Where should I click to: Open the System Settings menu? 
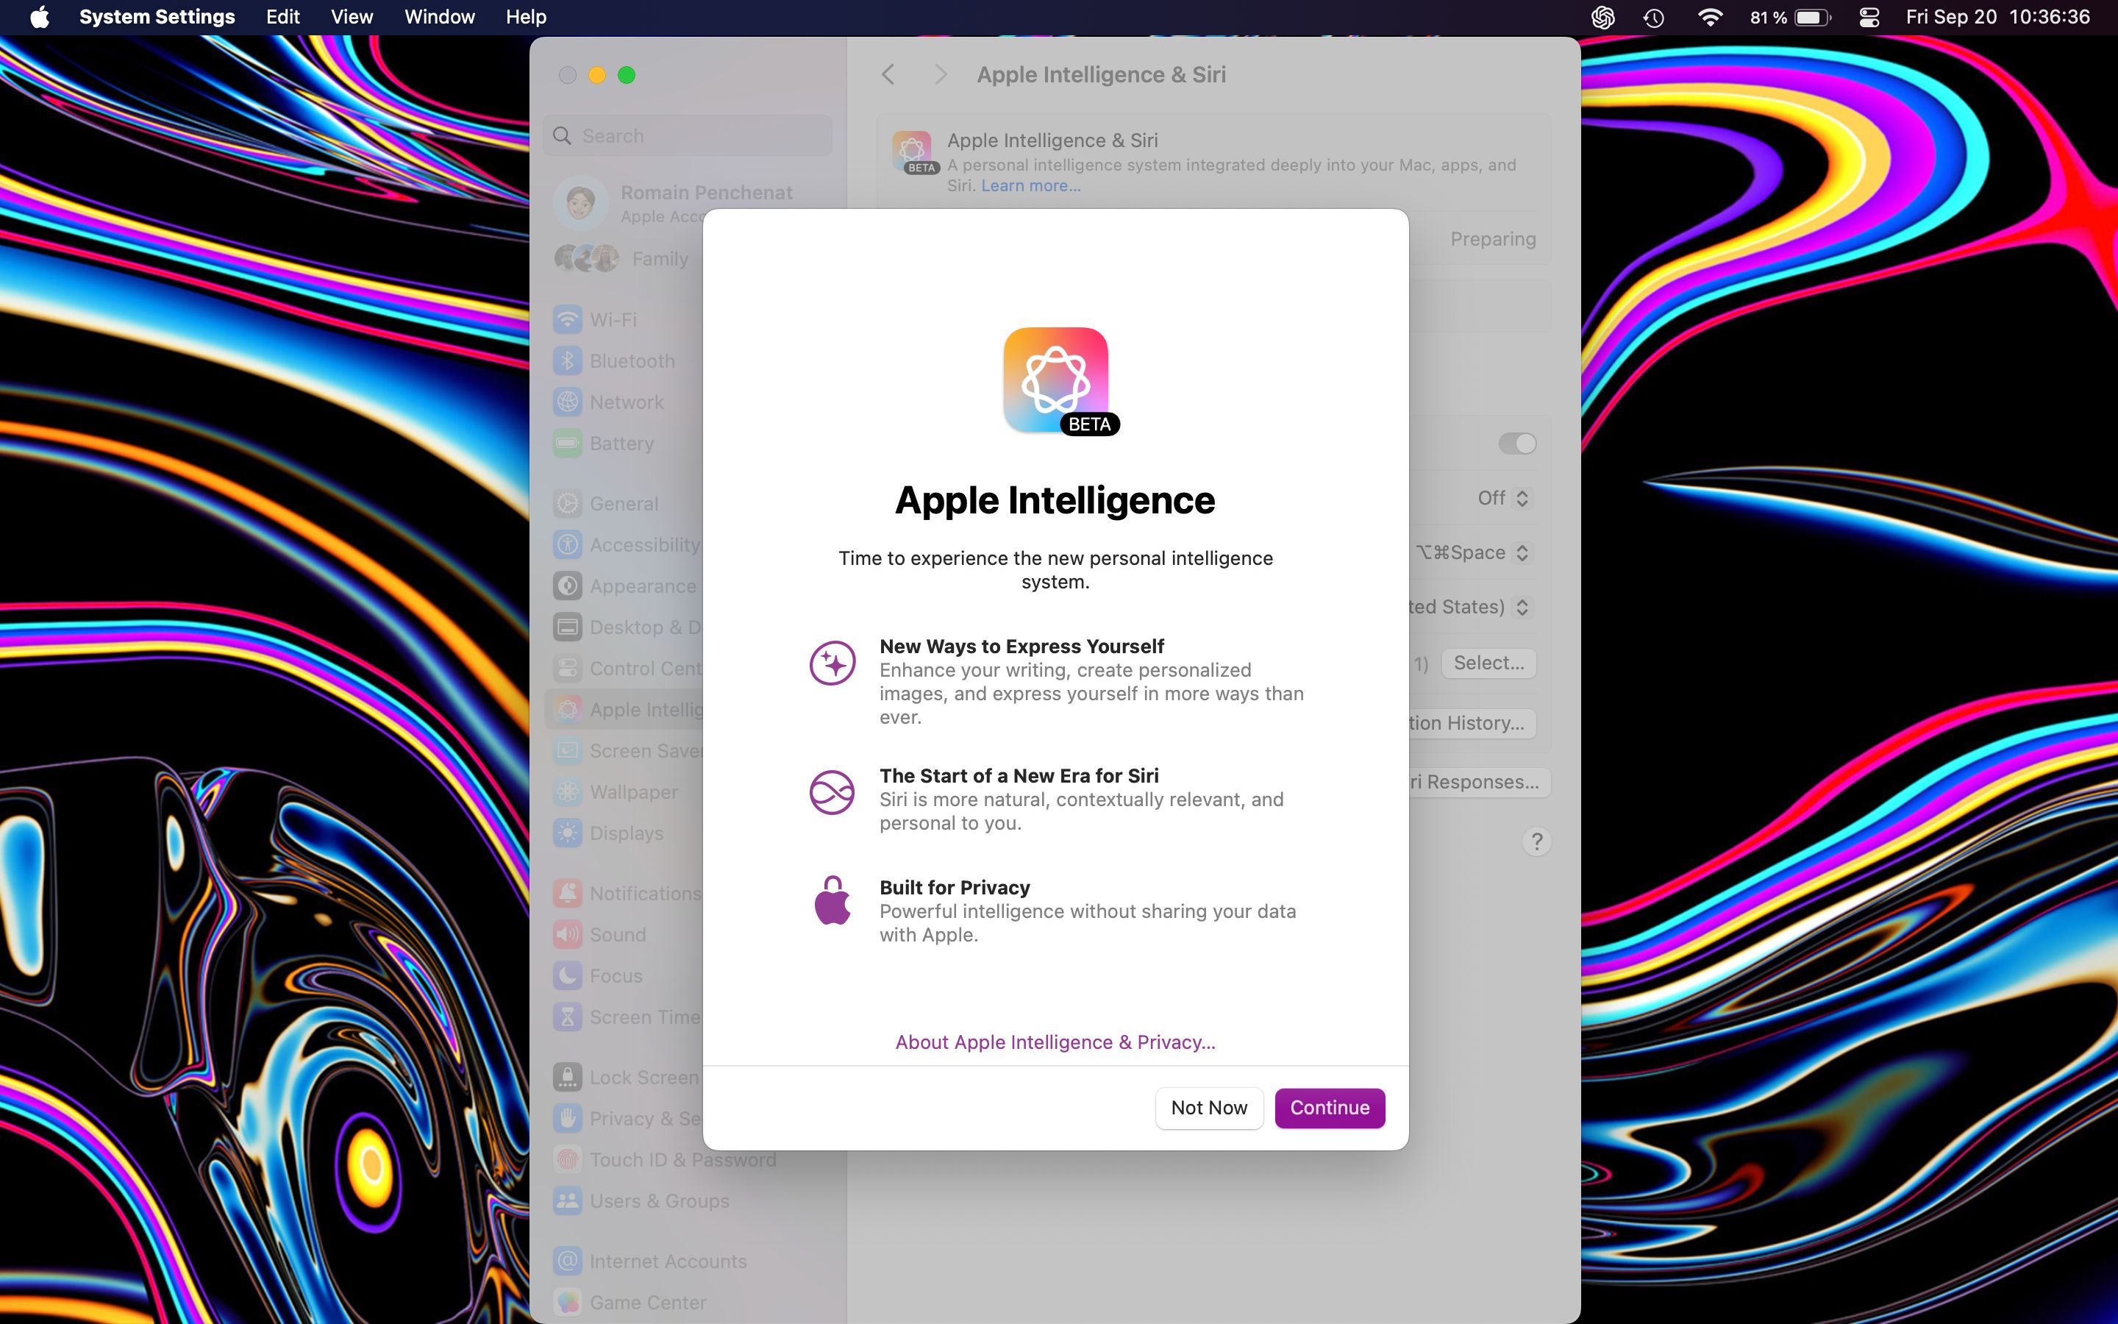click(157, 17)
